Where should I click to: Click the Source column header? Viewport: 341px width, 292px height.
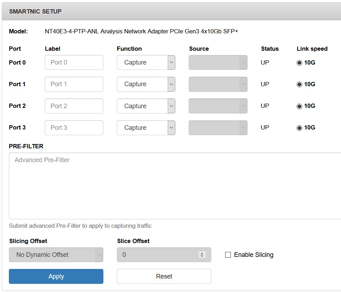coord(199,49)
